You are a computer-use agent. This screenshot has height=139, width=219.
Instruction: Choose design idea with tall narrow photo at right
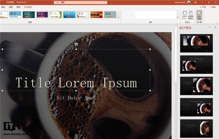click(196, 129)
